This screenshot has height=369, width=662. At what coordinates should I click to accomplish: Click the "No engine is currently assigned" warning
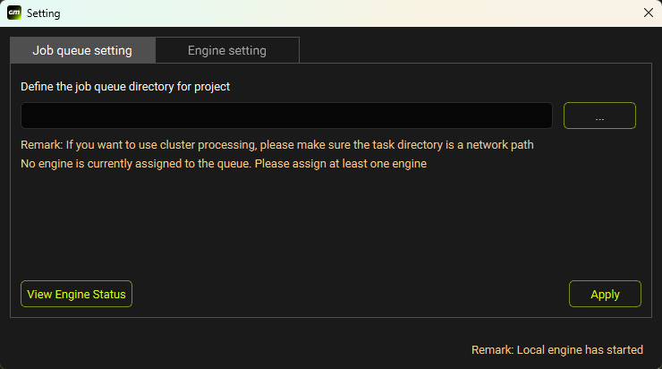224,164
